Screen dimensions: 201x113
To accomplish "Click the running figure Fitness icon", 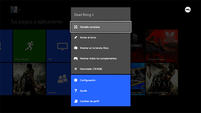I will pos(29,46).
